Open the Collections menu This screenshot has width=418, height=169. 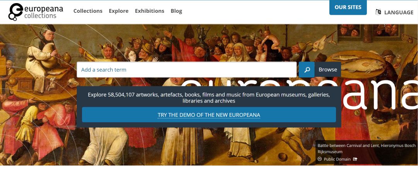pyautogui.click(x=88, y=11)
